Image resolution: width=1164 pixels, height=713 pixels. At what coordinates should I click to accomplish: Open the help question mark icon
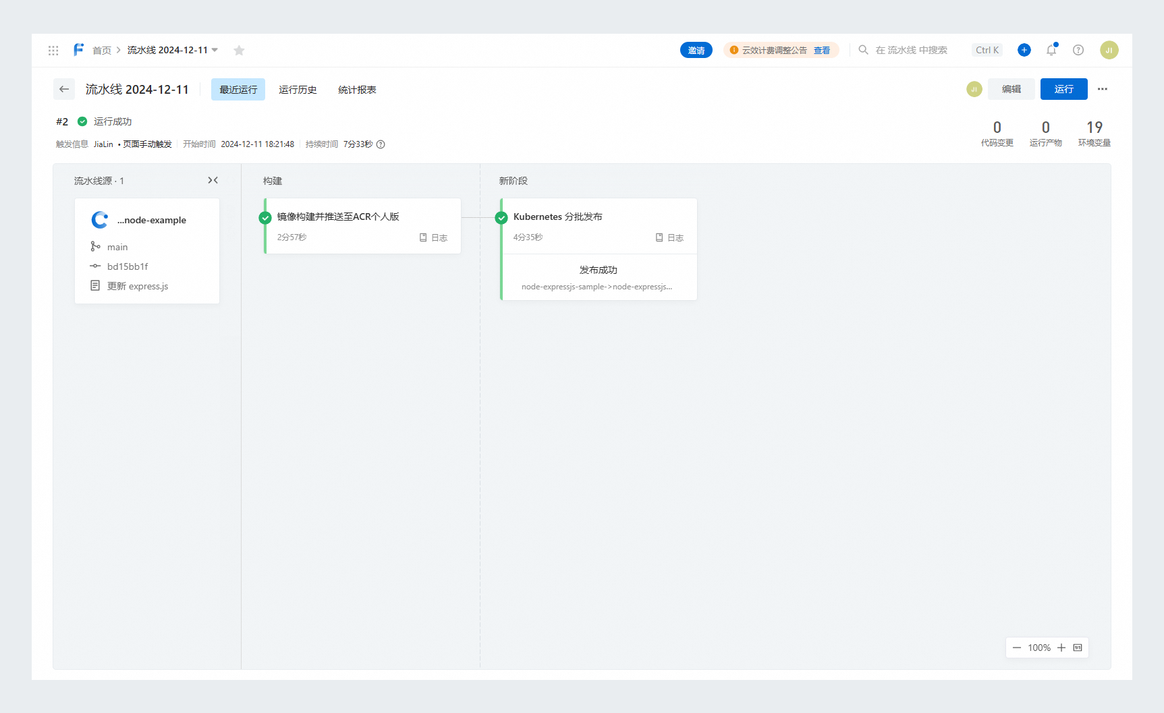(x=1078, y=50)
